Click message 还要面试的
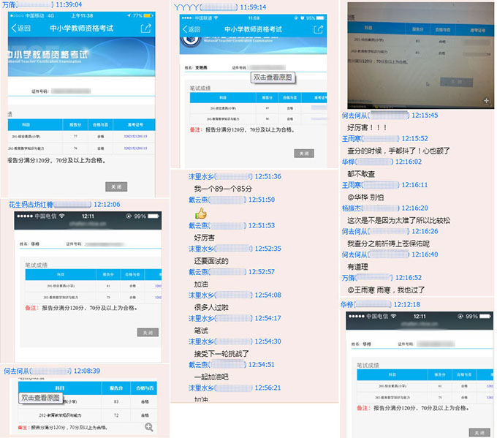Image resolution: width=497 pixels, height=438 pixels. [x=211, y=261]
